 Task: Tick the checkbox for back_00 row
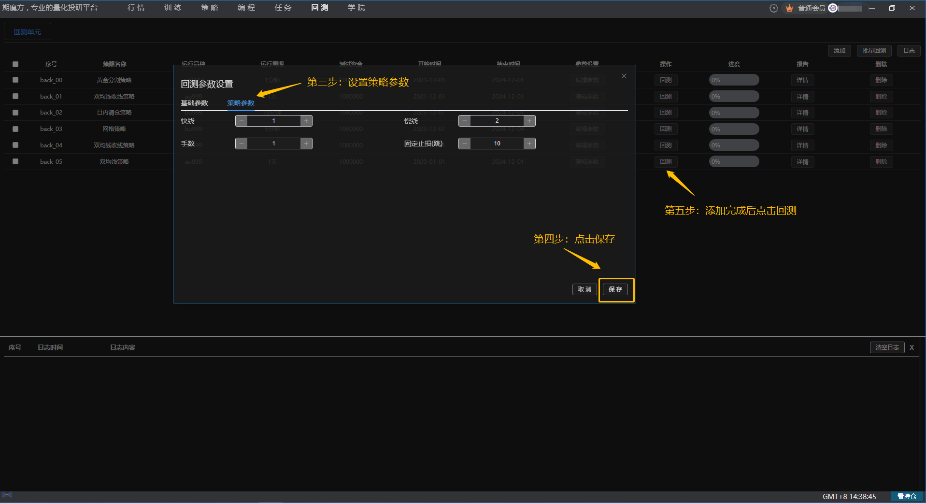click(15, 80)
